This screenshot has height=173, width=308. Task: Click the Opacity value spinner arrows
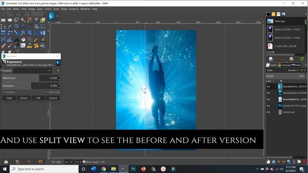(306, 76)
